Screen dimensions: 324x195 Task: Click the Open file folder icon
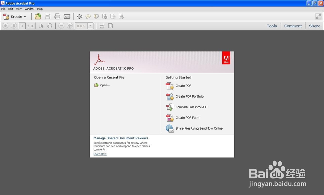point(38,17)
